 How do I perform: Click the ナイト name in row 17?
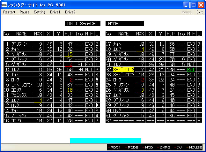coord(117,44)
